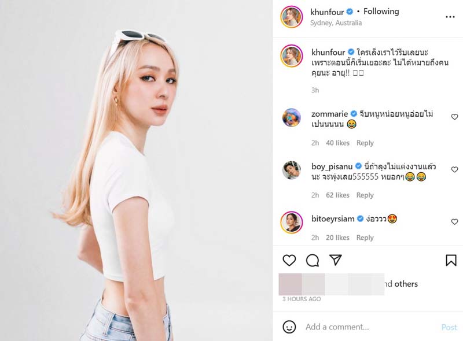463x341 pixels.
Task: Open bitoeyrsiam's profile picture
Action: coord(292,222)
